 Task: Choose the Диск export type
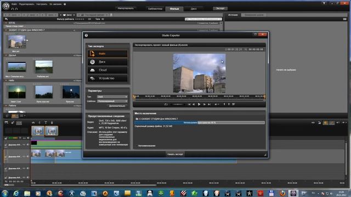[x=107, y=62]
